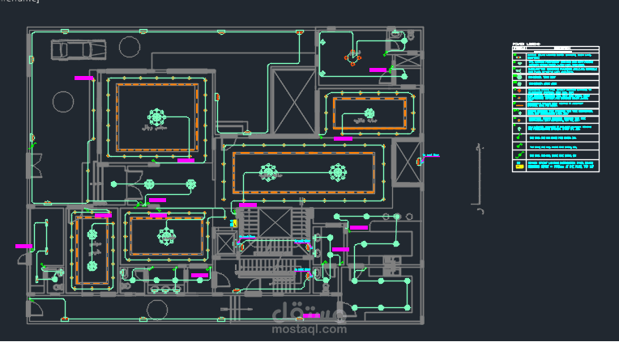This screenshot has height=342, width=619.
Task: Select the lower chandelier in the narrow lower-left room
Action: pos(92,266)
